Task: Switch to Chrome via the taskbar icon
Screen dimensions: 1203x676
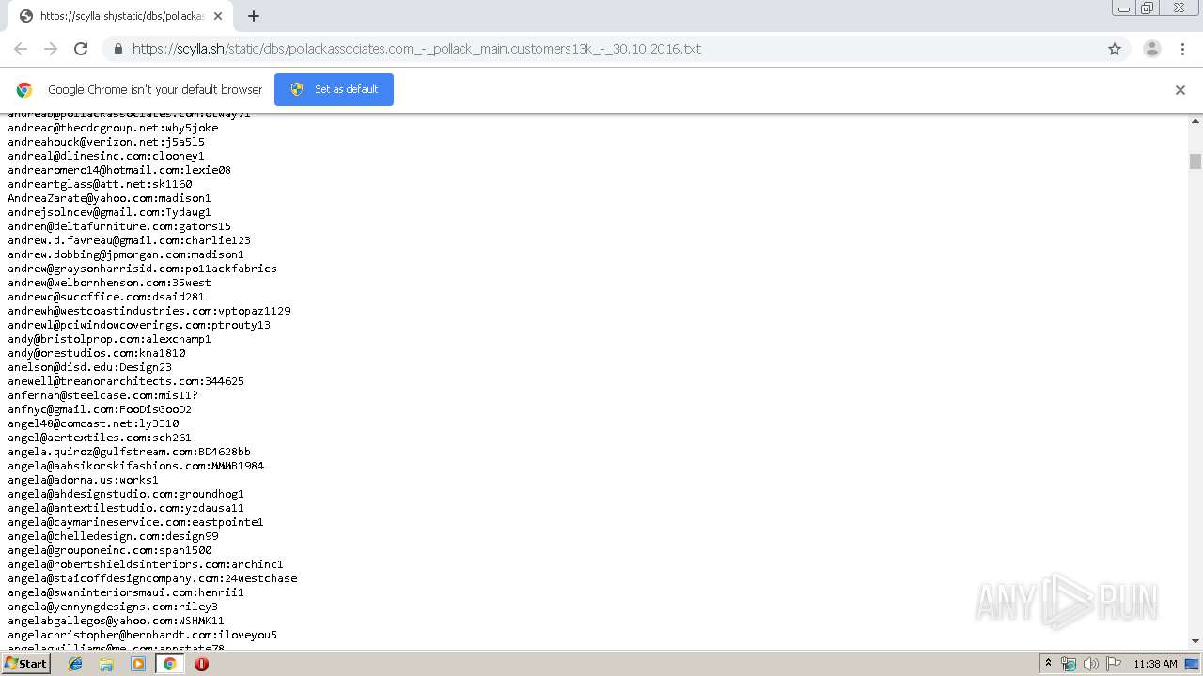Action: click(x=169, y=664)
